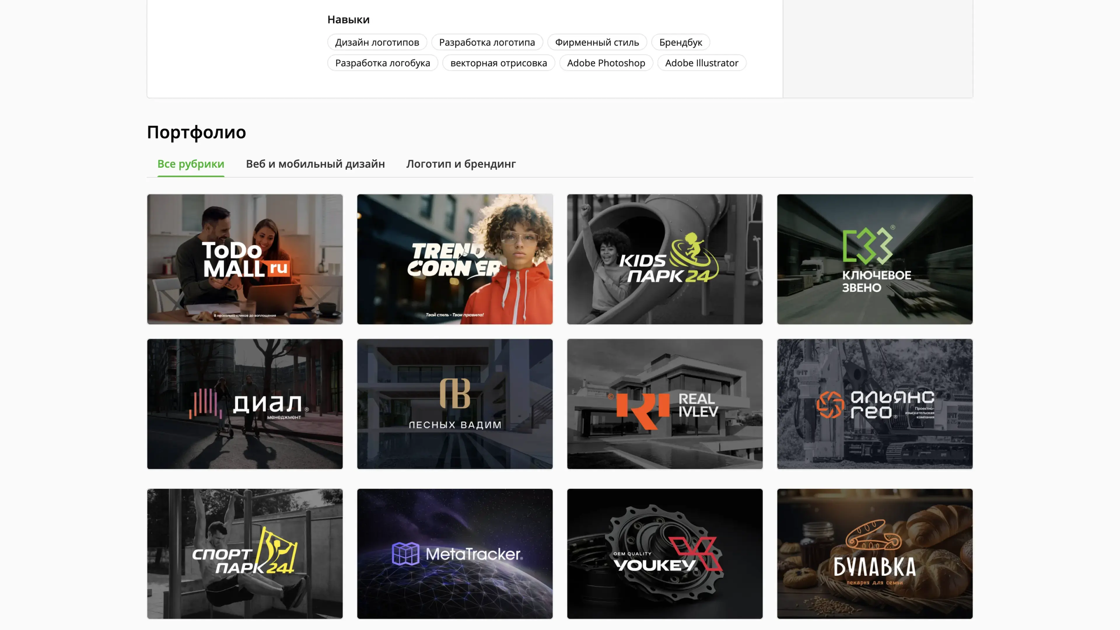Open the Youkey logo project
Screen dimensions: 1120x630
(665, 554)
